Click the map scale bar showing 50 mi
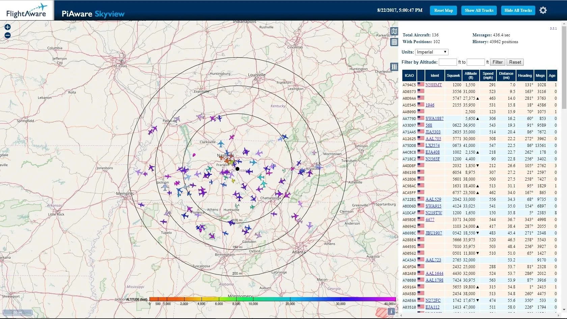This screenshot has width=567, height=319. (x=18, y=312)
